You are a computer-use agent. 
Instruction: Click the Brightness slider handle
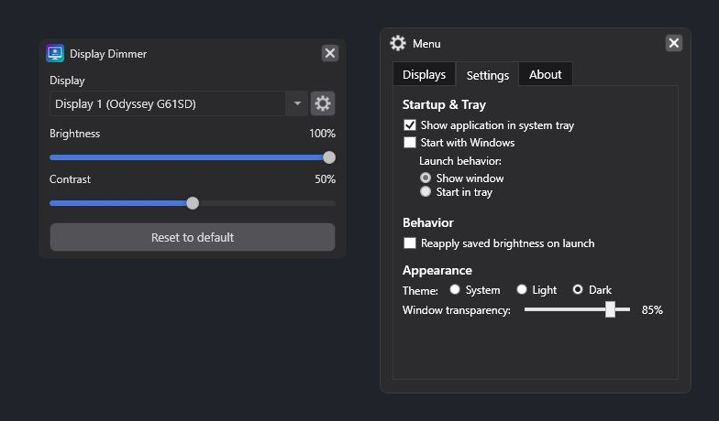coord(328,157)
